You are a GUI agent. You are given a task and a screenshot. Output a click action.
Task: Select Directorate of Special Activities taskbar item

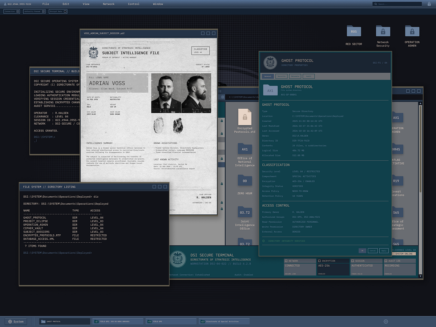pos(224,322)
